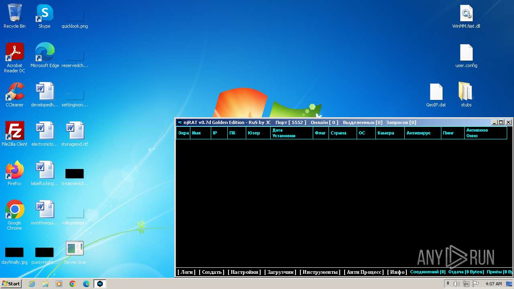Minimize the njRAT window
Viewport: 514px width, 289px height.
click(x=494, y=122)
